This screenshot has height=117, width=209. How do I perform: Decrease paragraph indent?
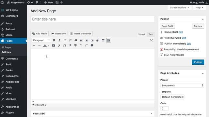[70, 45]
